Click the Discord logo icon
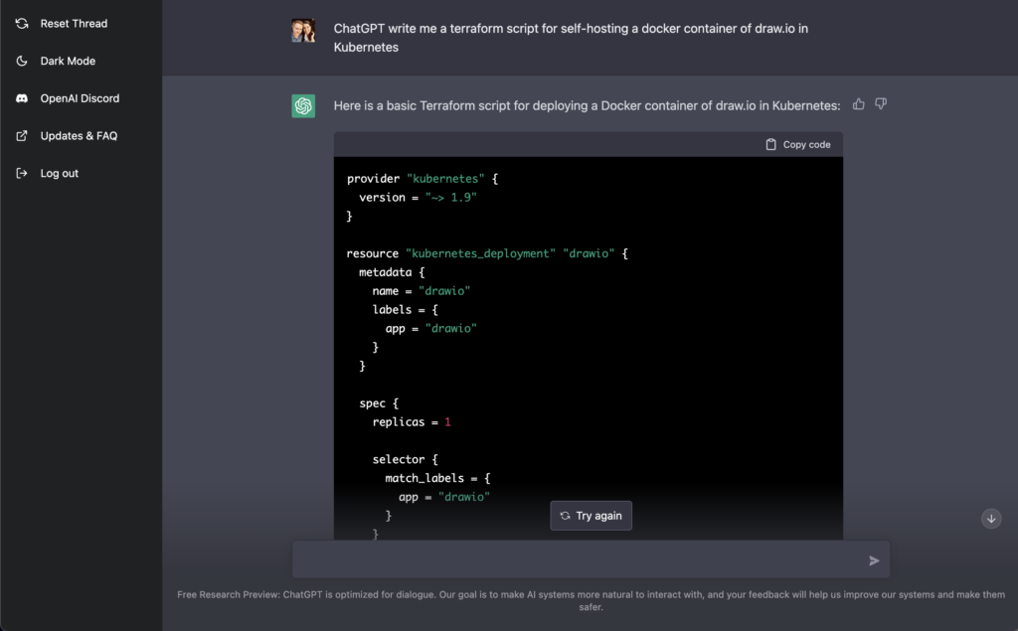This screenshot has height=631, width=1018. click(22, 98)
